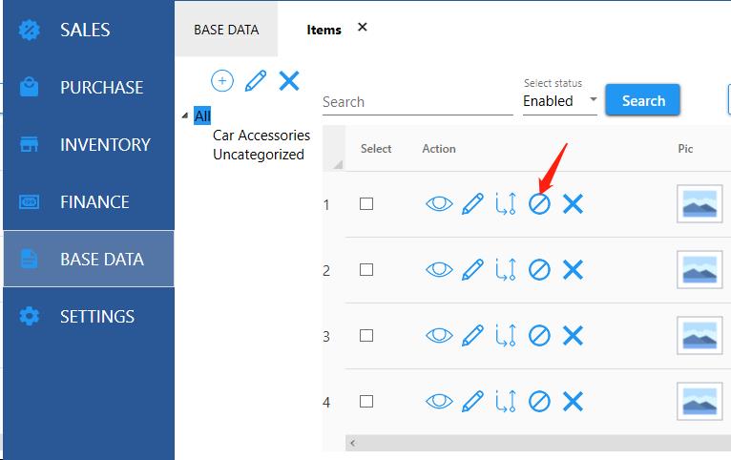Close the Items tab
The image size is (731, 460).
[362, 28]
